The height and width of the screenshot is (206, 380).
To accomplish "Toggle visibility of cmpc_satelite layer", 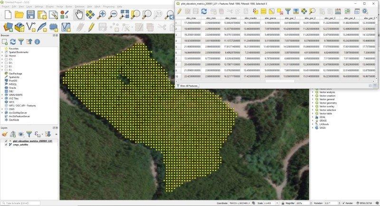I will pyautogui.click(x=6, y=145).
